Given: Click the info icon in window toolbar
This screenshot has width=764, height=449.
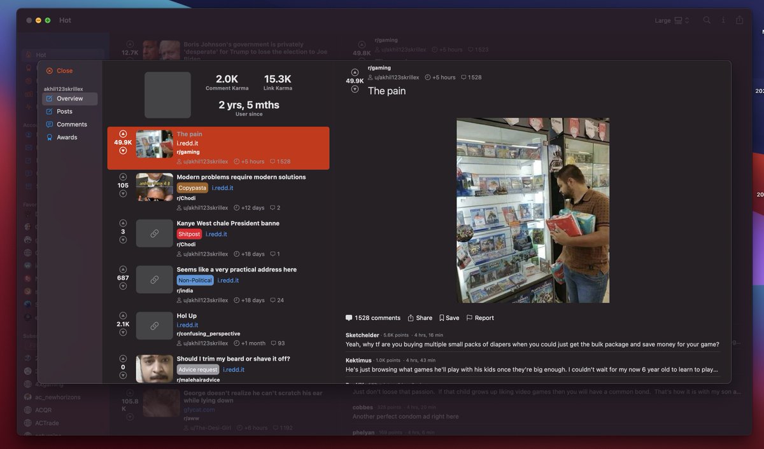Looking at the screenshot, I should [x=723, y=20].
